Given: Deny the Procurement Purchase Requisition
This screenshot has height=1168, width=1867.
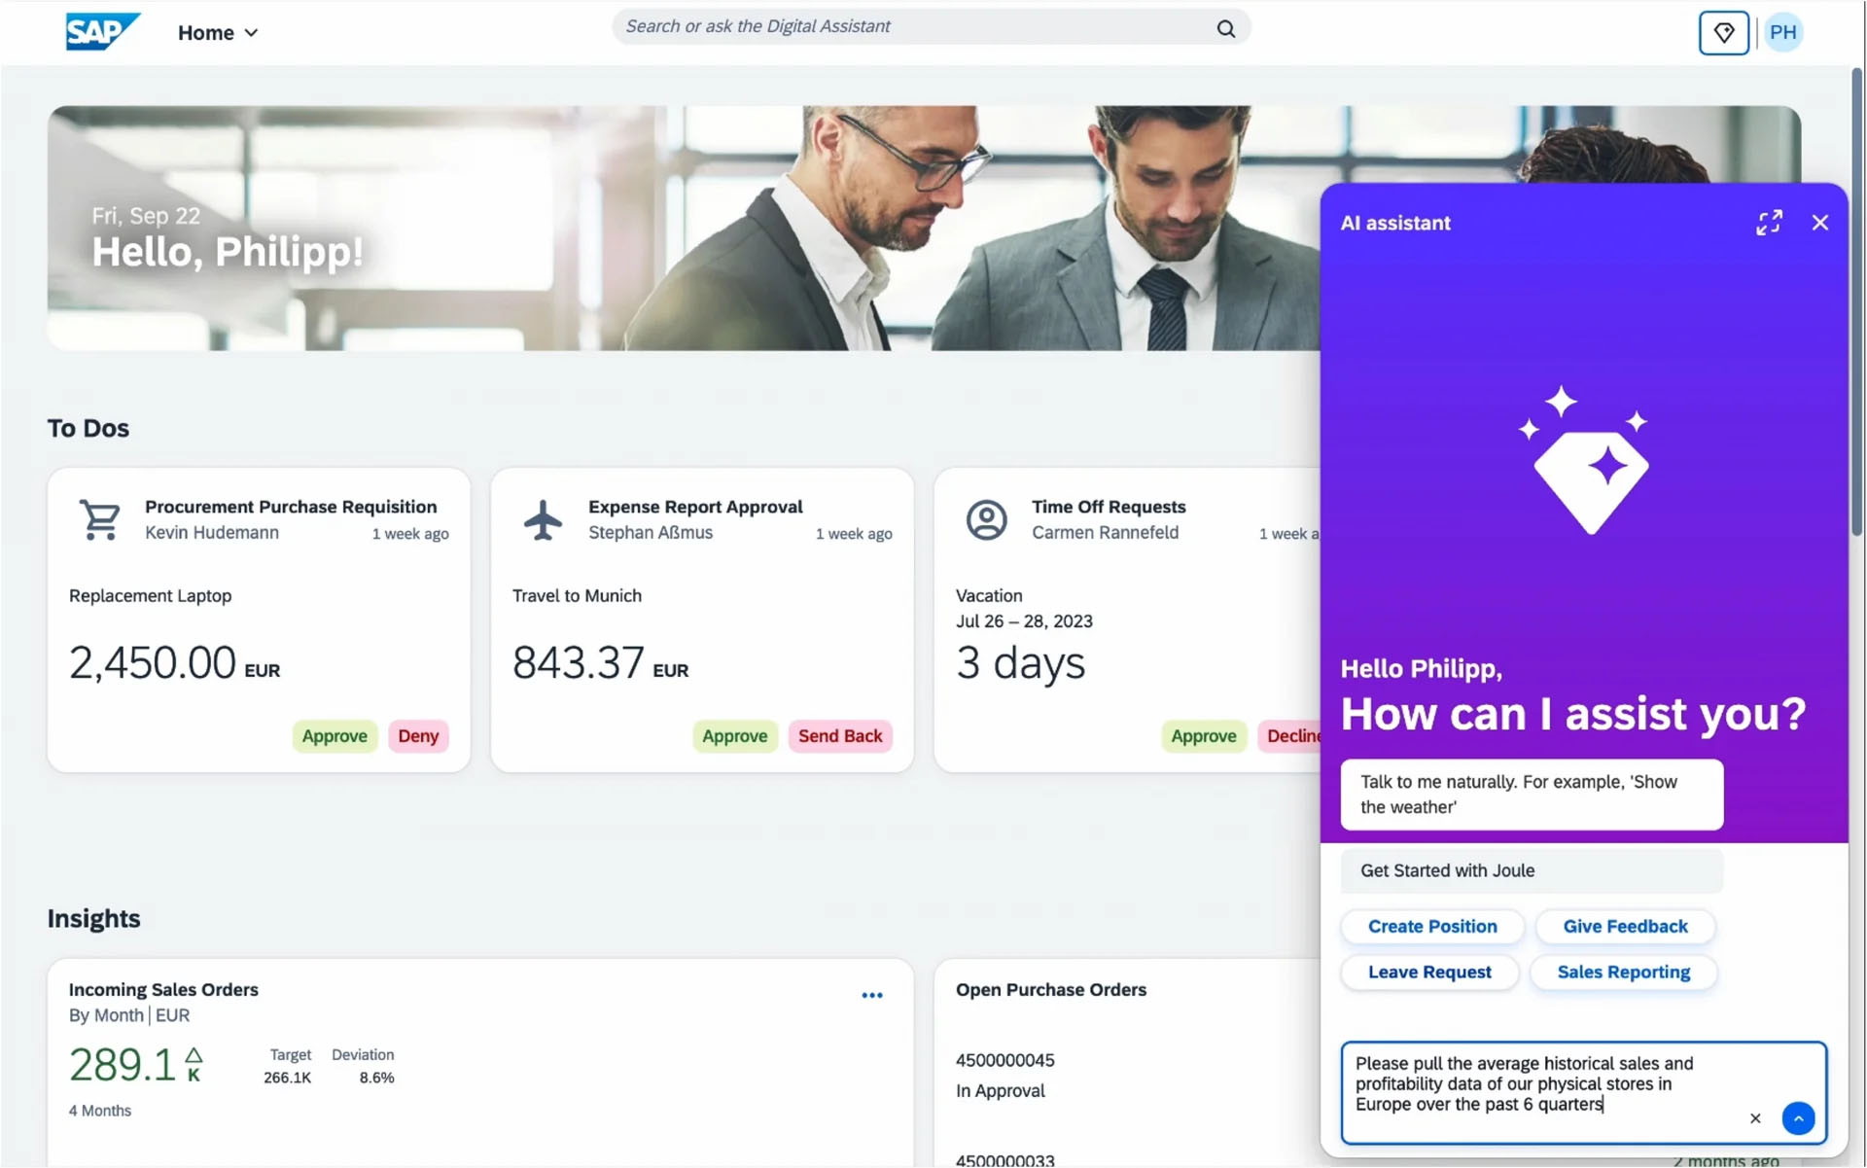Looking at the screenshot, I should coord(418,736).
